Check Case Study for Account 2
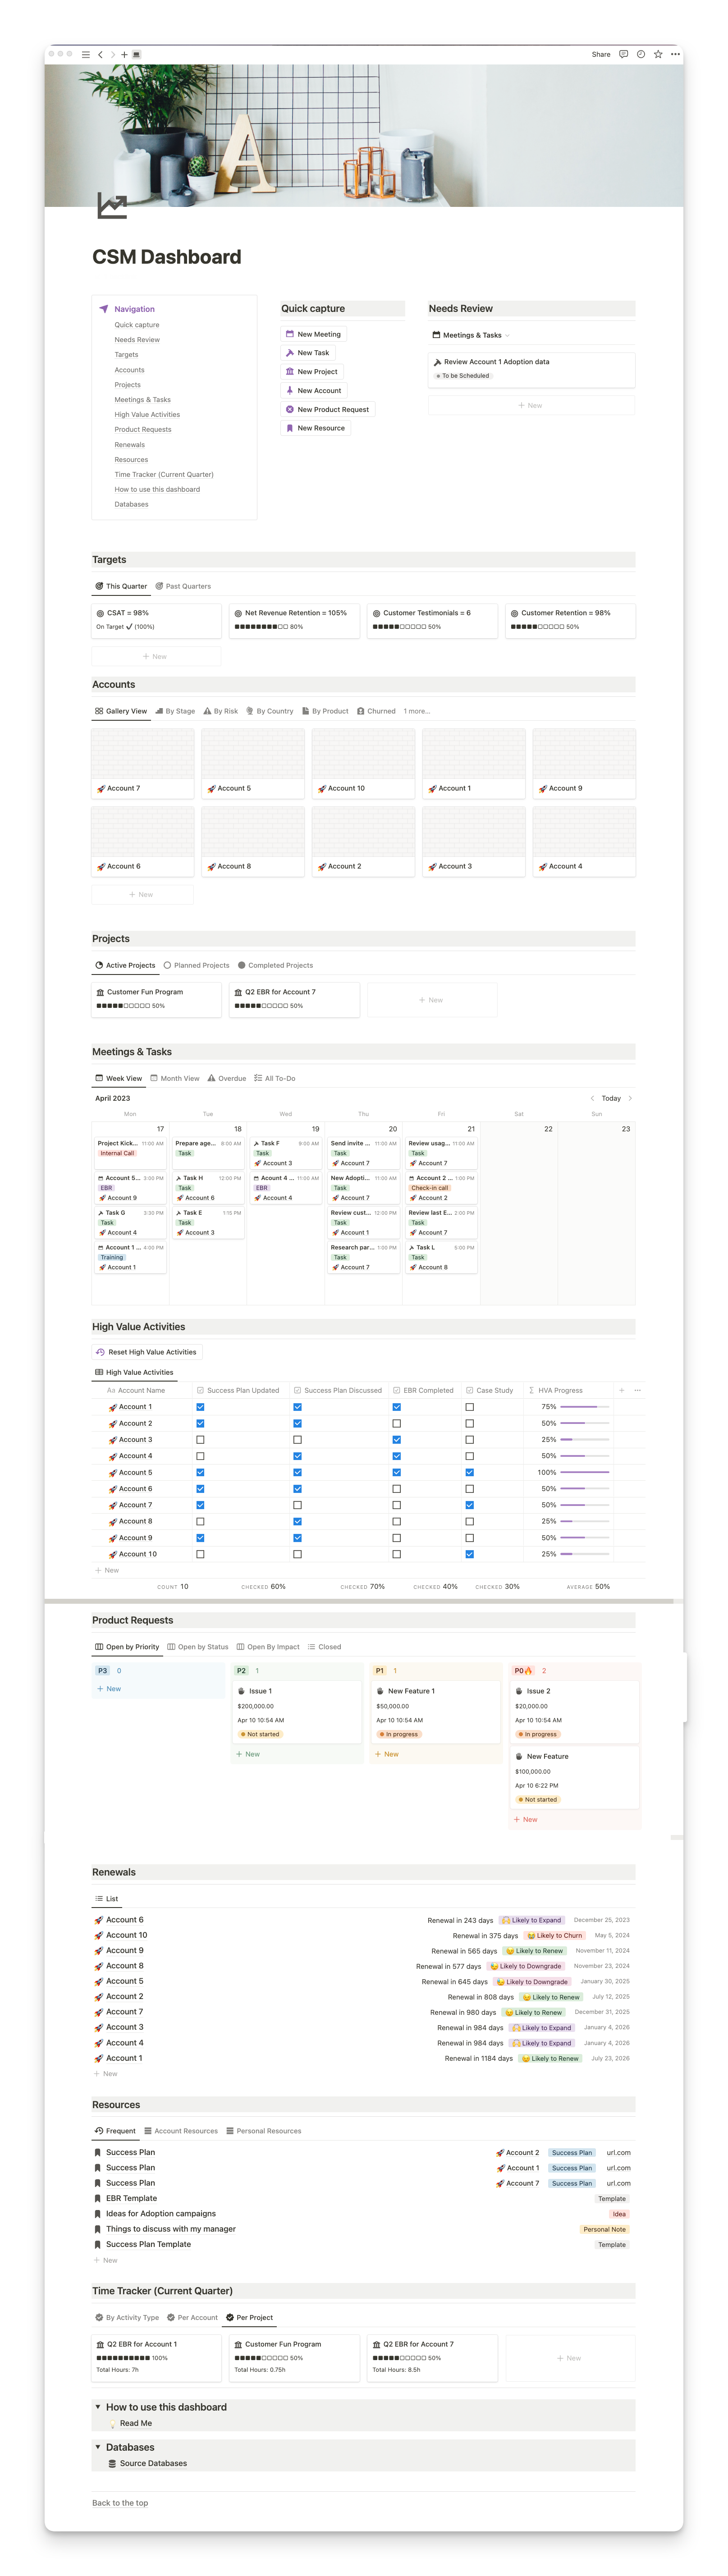728x2576 pixels. pos(470,1423)
